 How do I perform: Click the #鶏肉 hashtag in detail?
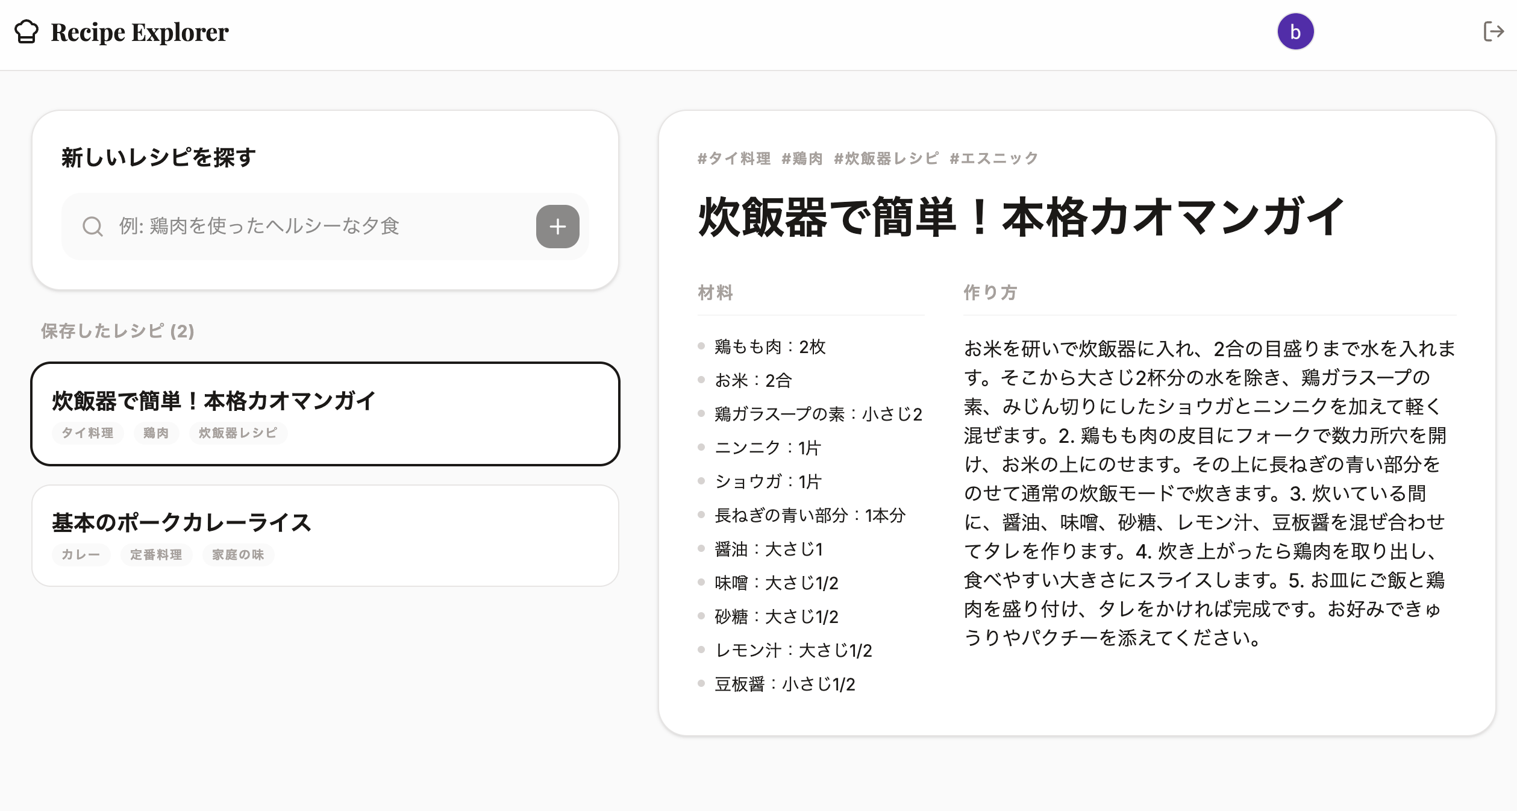(x=802, y=158)
